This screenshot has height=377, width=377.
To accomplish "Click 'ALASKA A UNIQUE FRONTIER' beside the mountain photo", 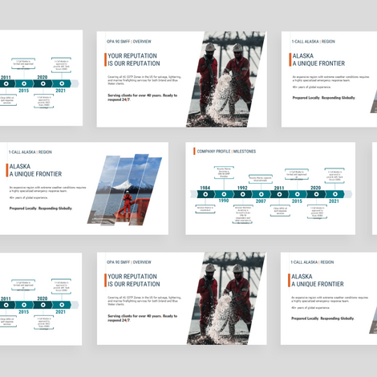I will (x=35, y=170).
